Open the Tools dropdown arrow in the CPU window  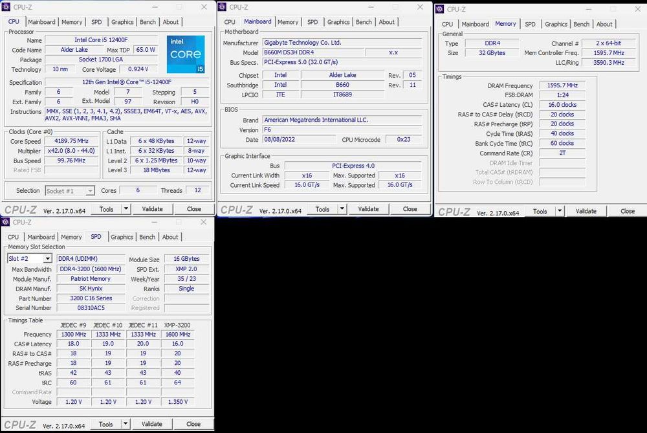pyautogui.click(x=126, y=209)
